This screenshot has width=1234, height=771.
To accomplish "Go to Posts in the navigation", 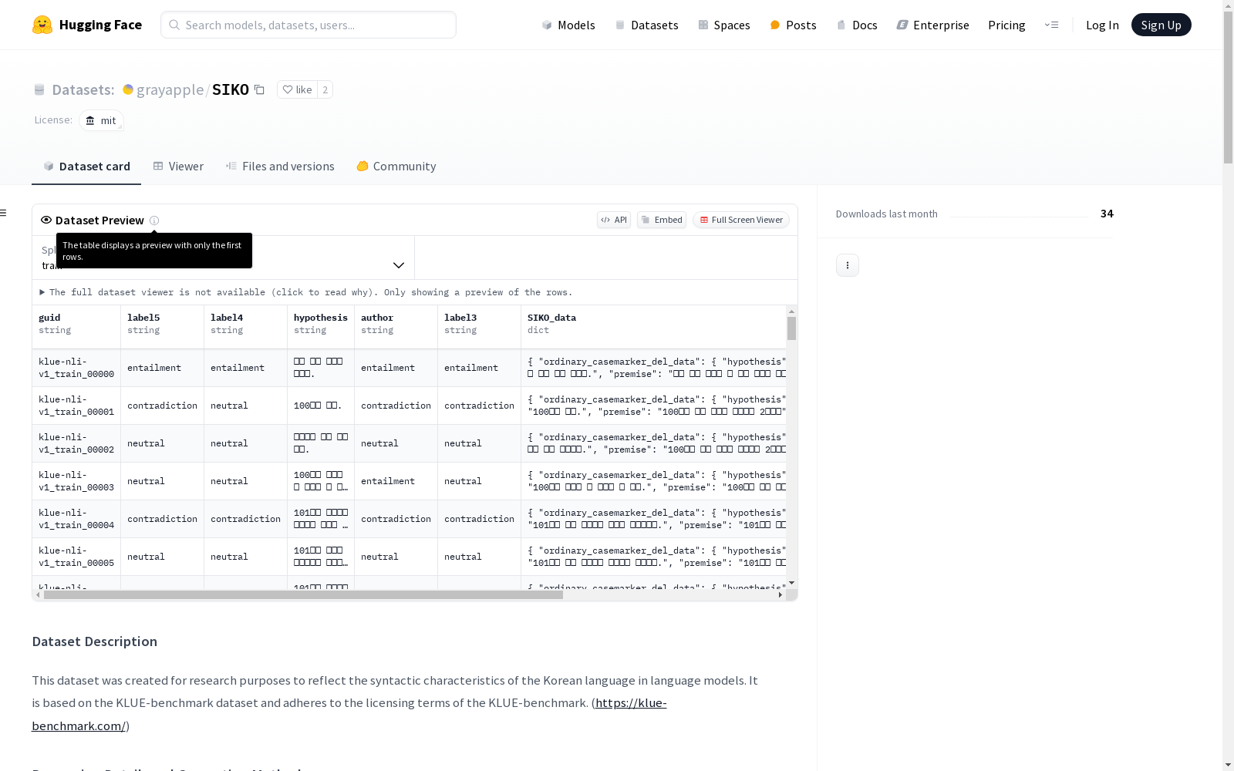I will point(793,25).
